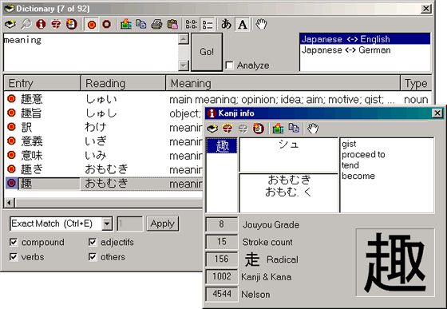Click the hand icon in Kanji info toolbar
The height and width of the screenshot is (309, 447).
tap(313, 129)
